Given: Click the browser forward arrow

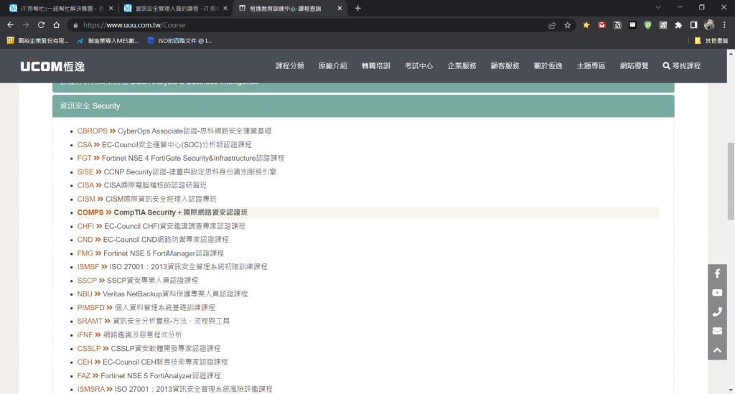Looking at the screenshot, I should pos(26,25).
